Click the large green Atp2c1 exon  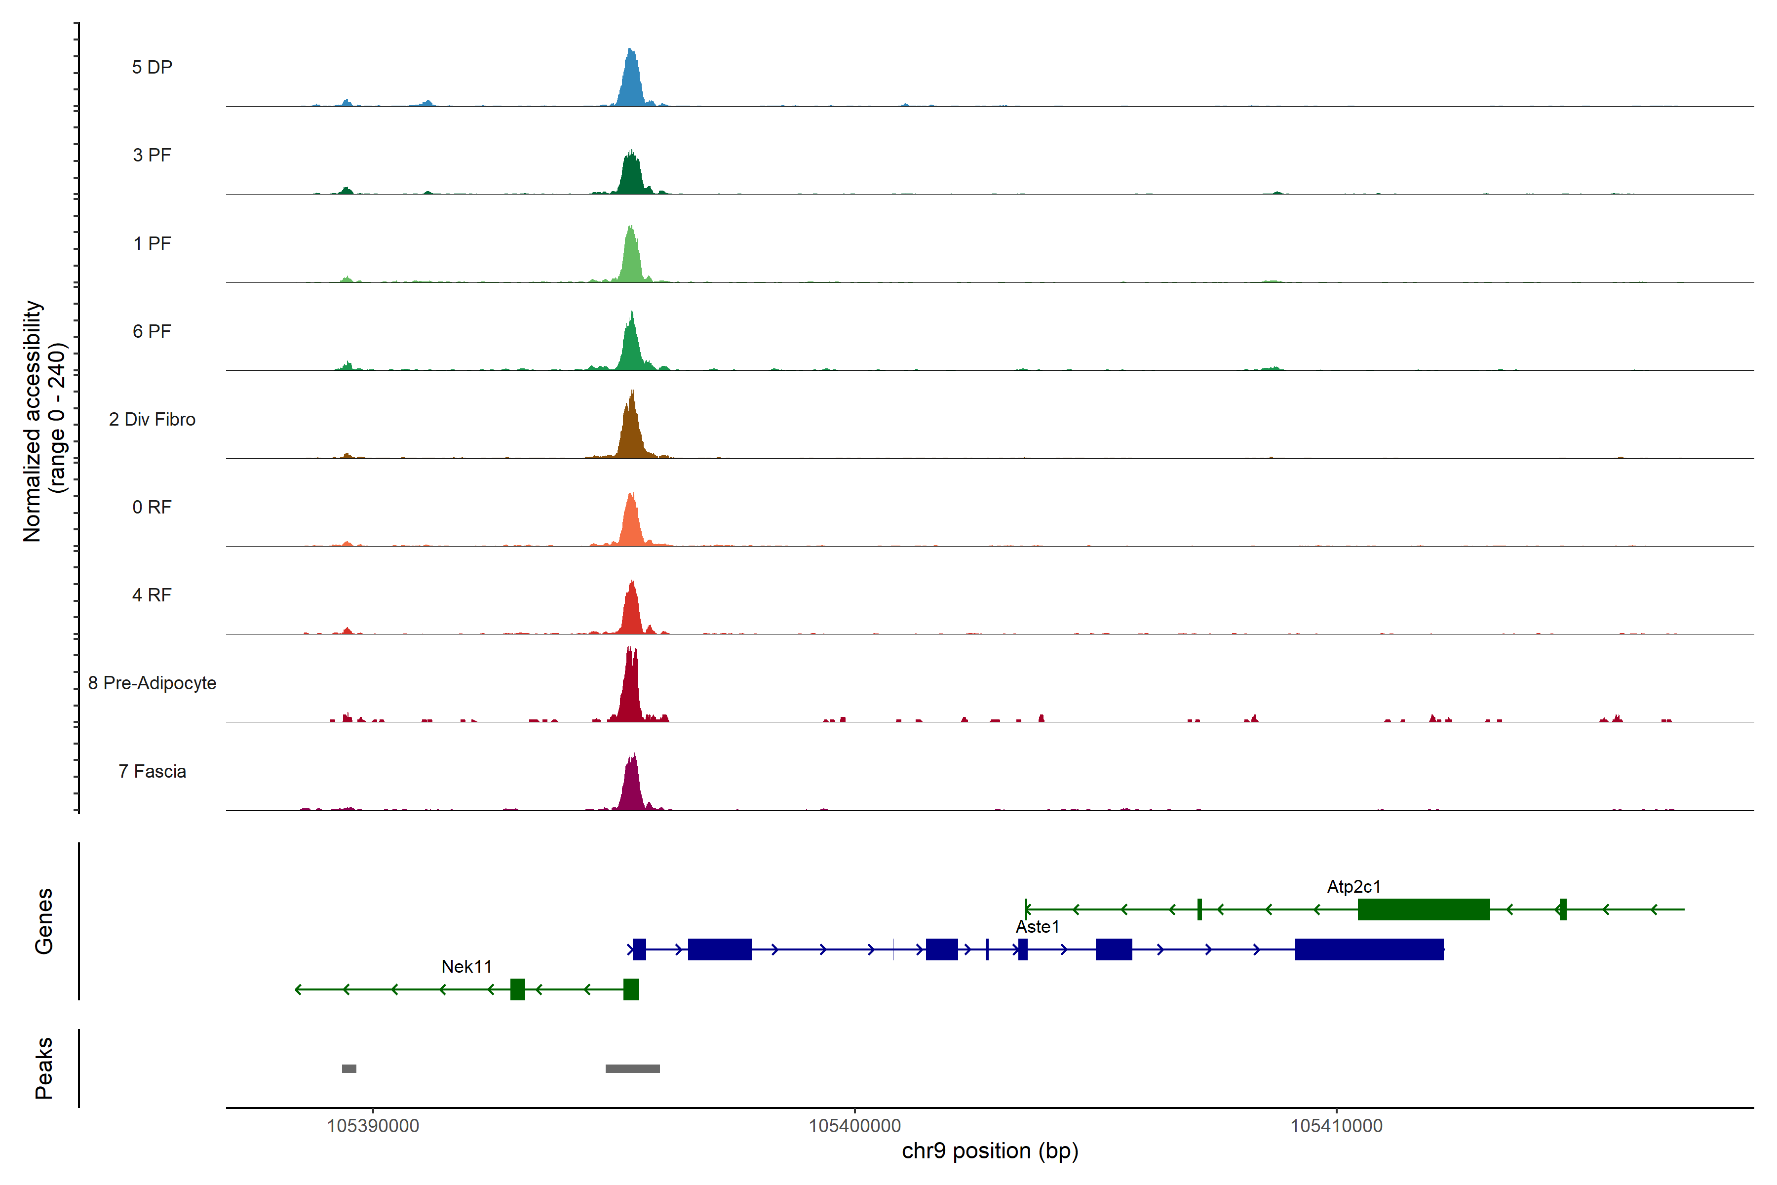pos(1424,909)
